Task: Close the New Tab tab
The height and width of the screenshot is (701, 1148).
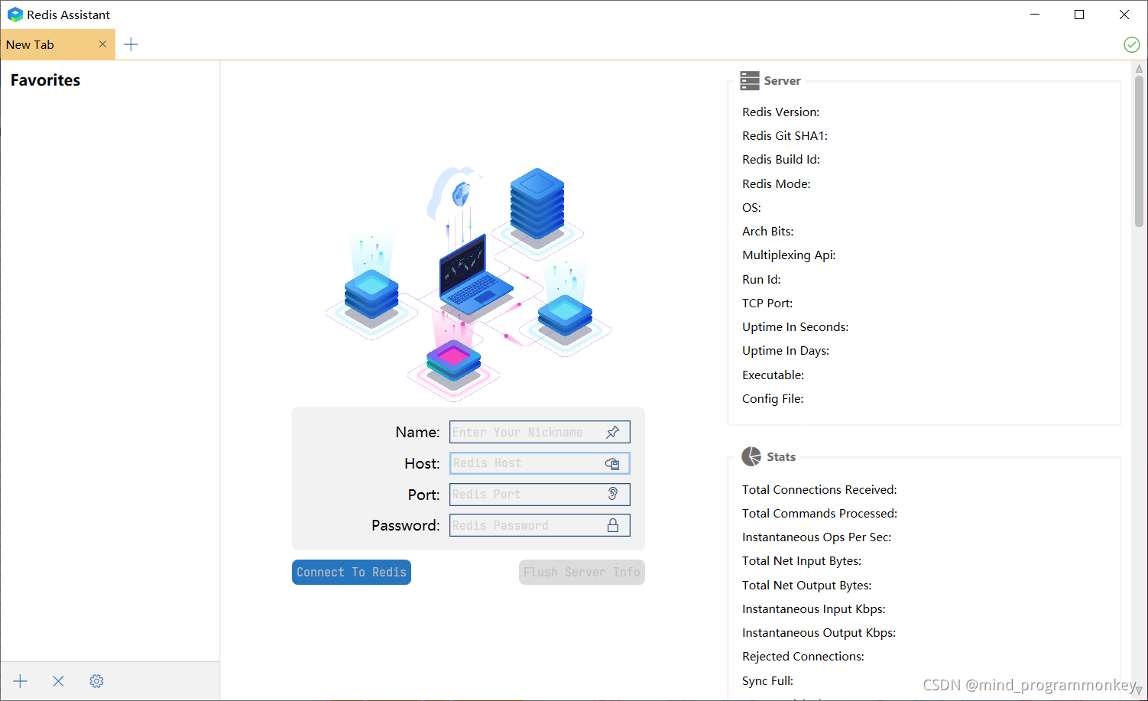Action: tap(102, 44)
